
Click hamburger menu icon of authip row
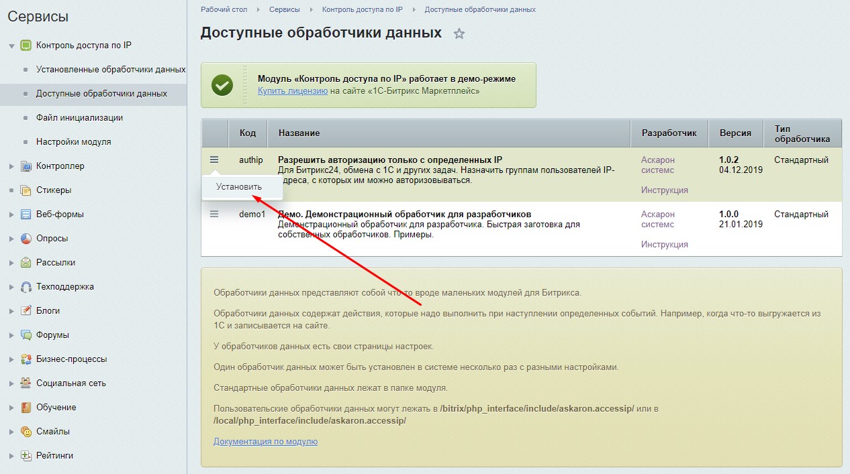pyautogui.click(x=214, y=160)
